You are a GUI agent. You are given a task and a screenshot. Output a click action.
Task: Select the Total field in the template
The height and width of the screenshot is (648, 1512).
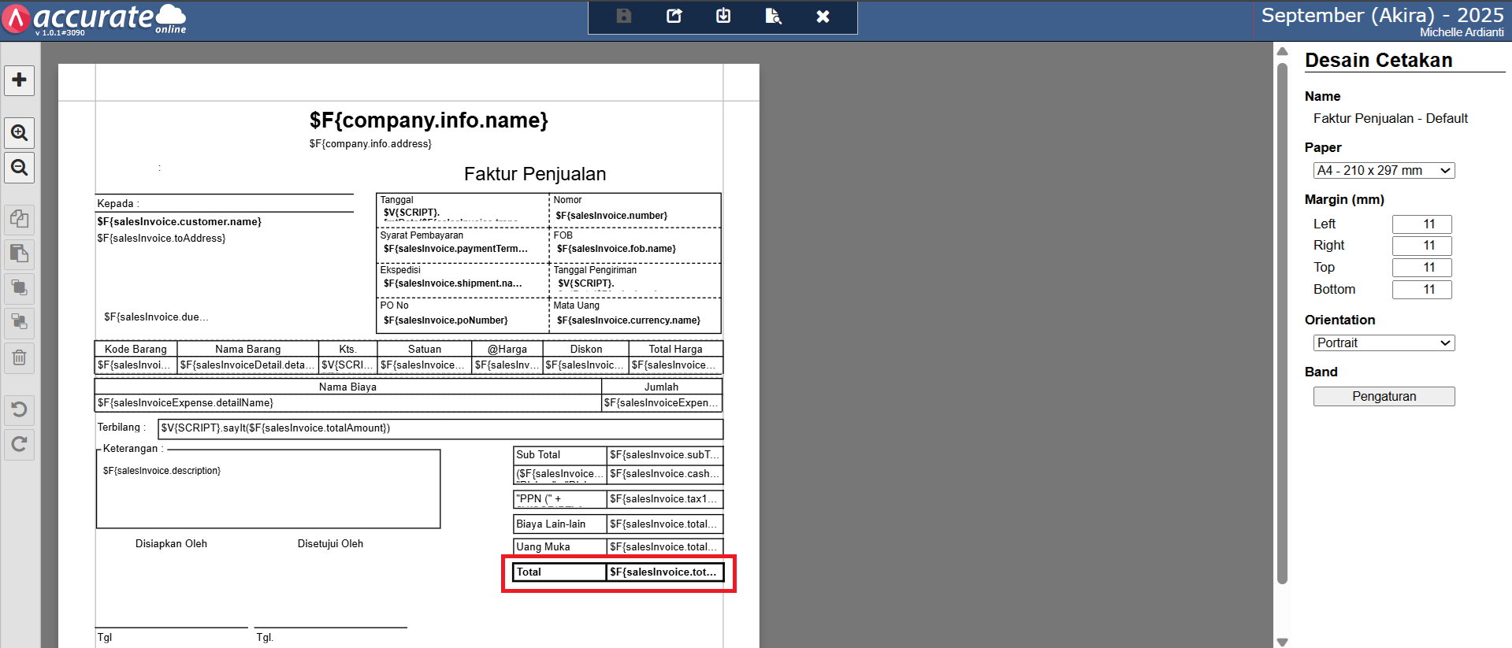(559, 572)
